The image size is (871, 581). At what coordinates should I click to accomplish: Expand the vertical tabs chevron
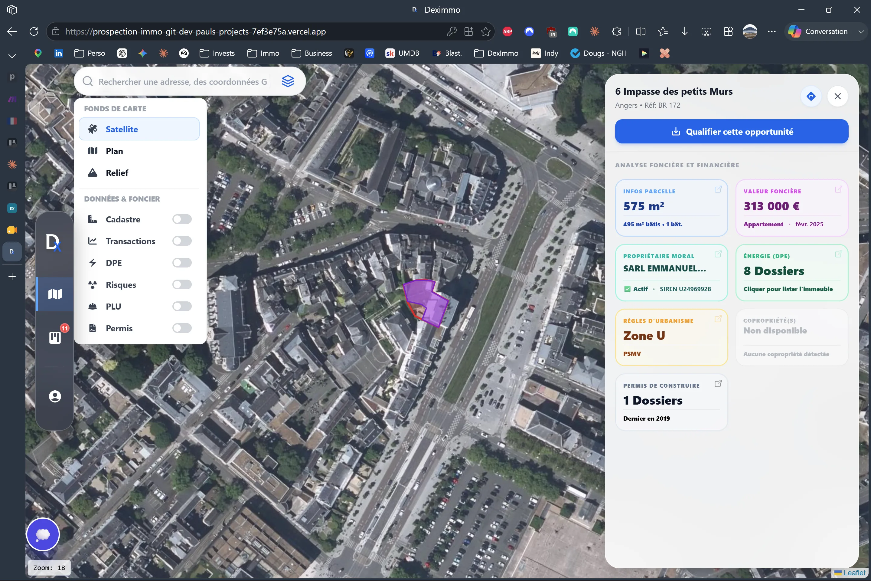point(12,56)
